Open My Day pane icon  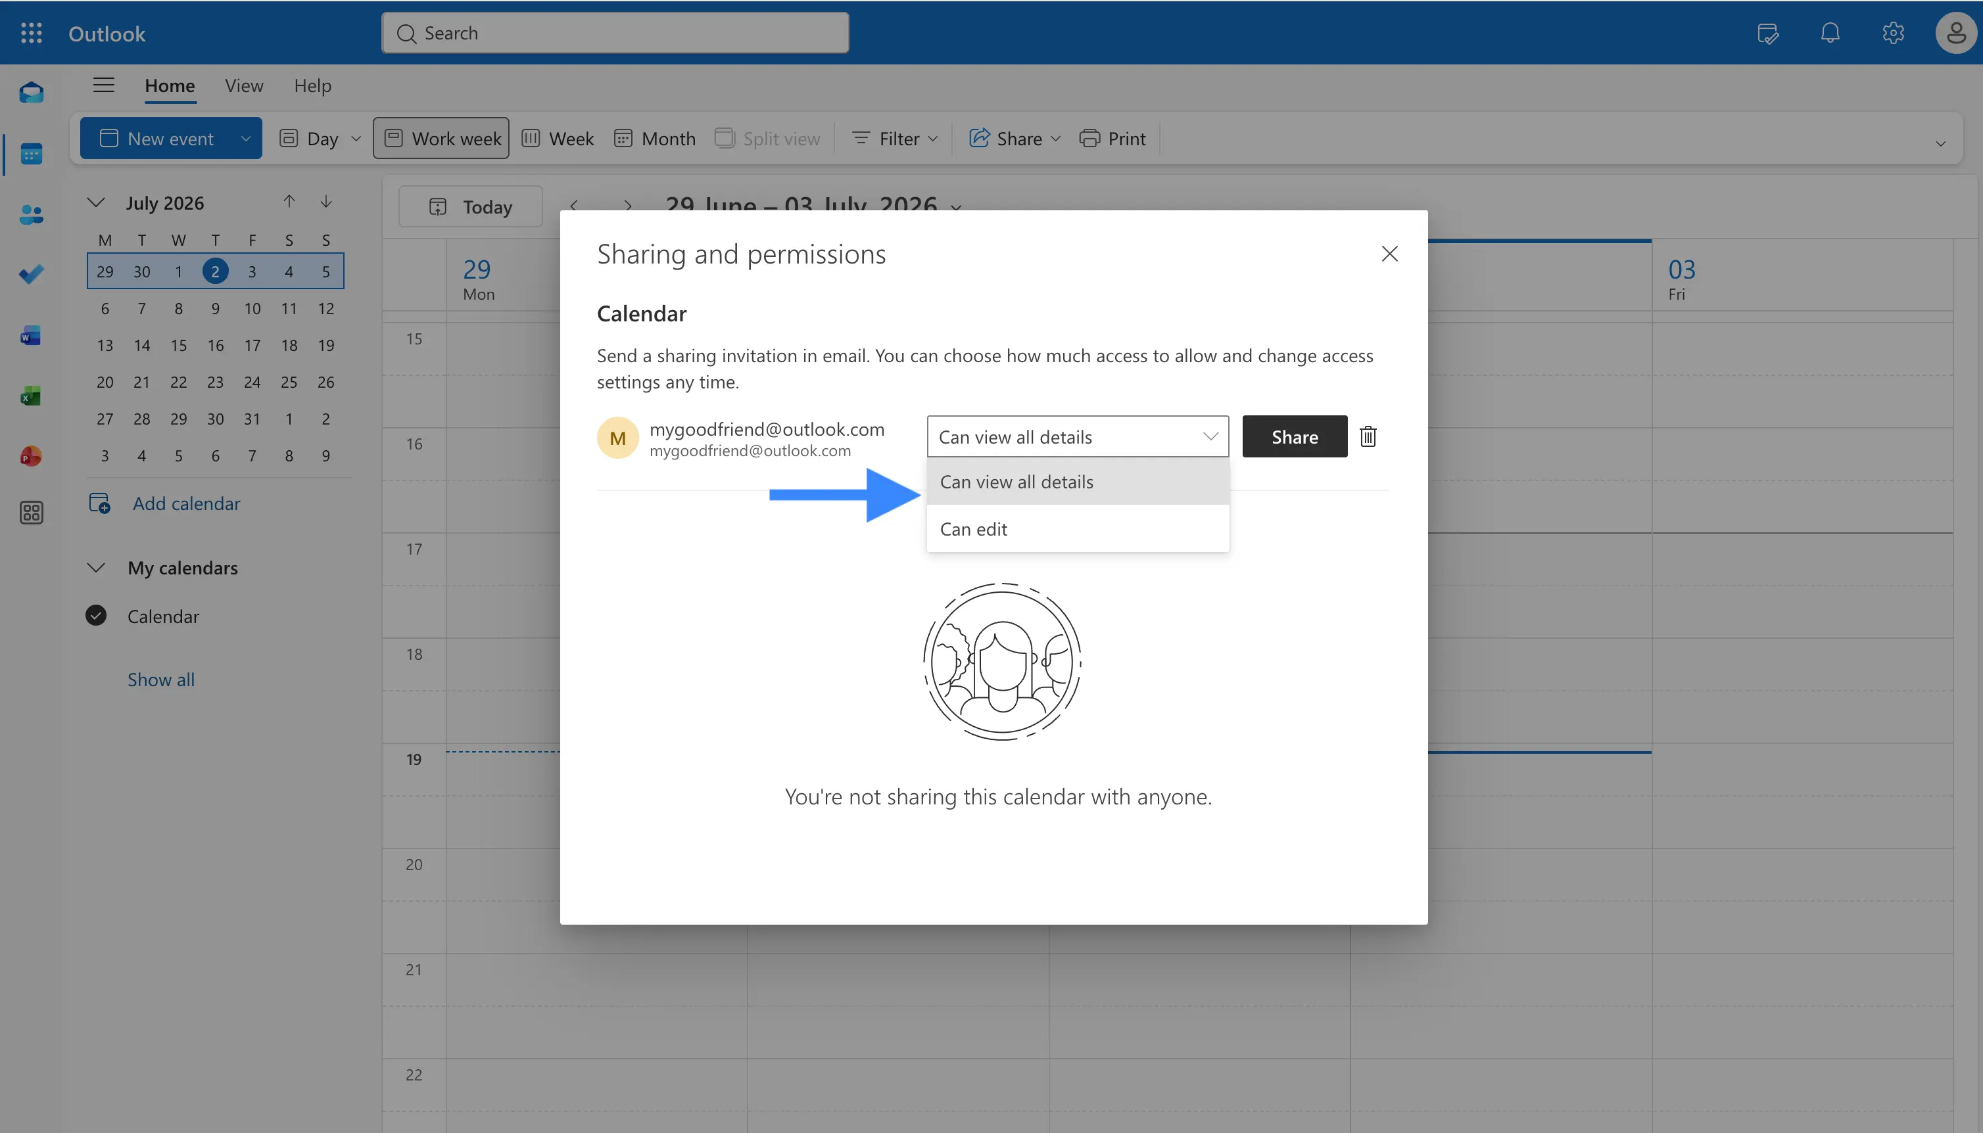pos(1767,33)
